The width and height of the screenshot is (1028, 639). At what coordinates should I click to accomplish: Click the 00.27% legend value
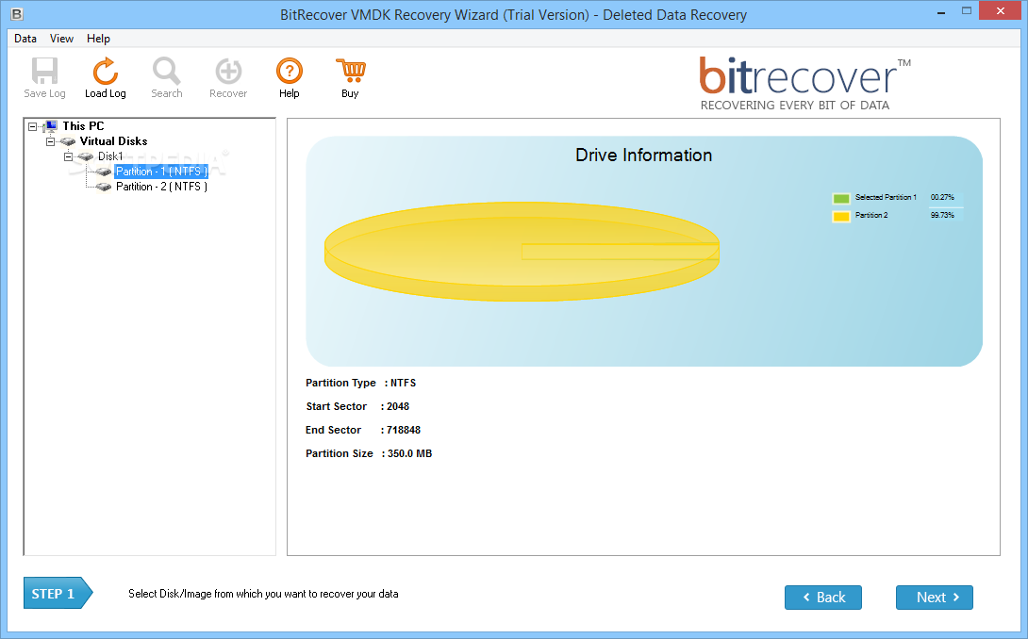942,197
